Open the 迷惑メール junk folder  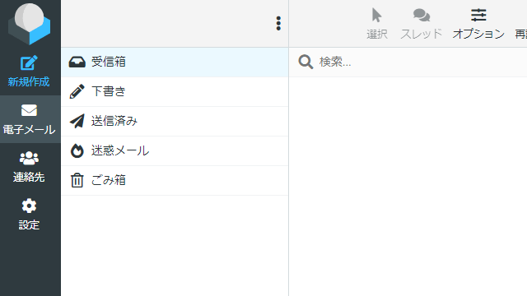175,150
